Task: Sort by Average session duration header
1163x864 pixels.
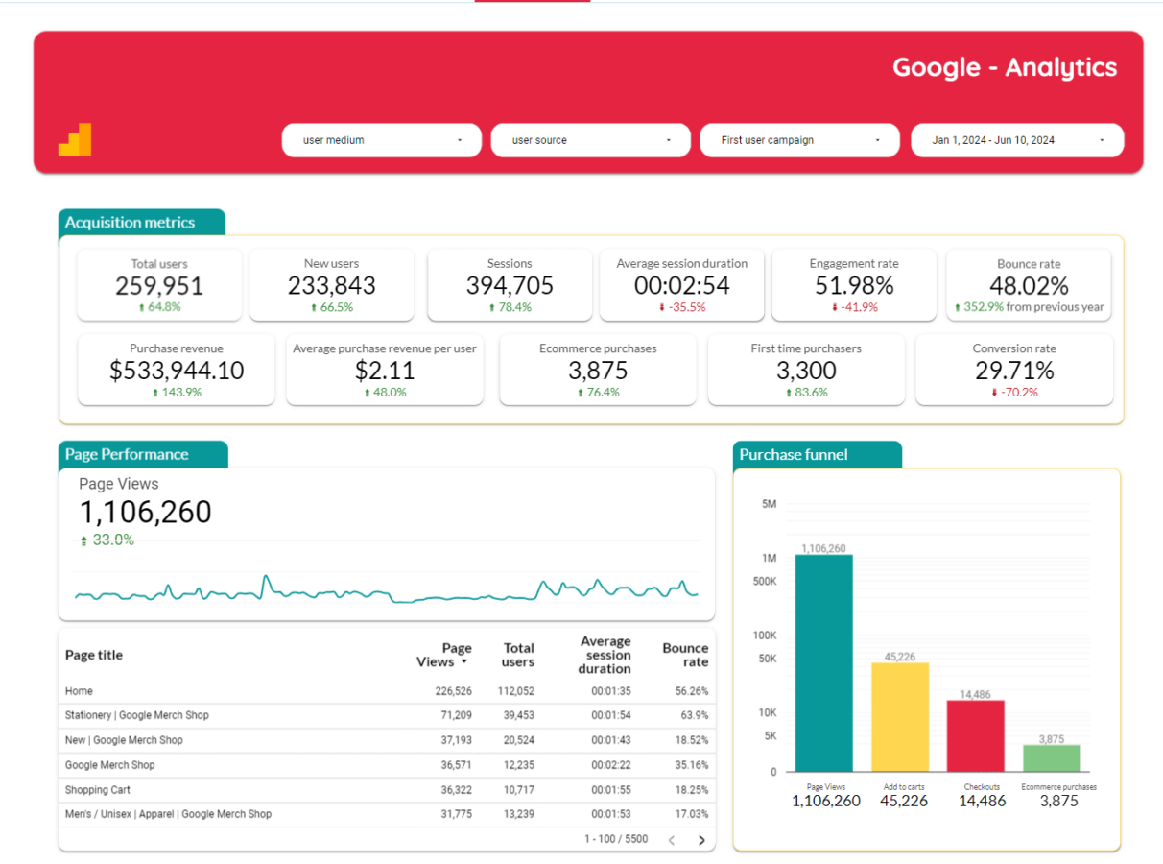Action: 605,655
